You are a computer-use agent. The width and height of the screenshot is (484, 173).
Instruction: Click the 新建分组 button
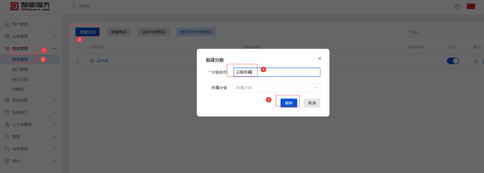coord(88,32)
